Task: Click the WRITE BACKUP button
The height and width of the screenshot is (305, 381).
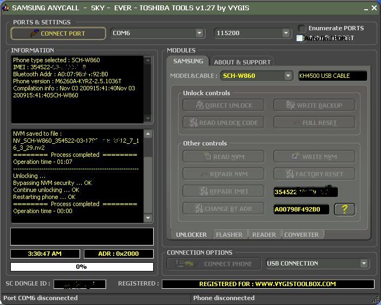Action: click(314, 105)
